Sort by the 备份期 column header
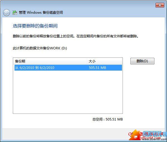167x142 pixels. coord(50,61)
